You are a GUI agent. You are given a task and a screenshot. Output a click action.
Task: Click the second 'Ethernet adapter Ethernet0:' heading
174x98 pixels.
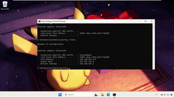pyautogui.click(x=52, y=51)
